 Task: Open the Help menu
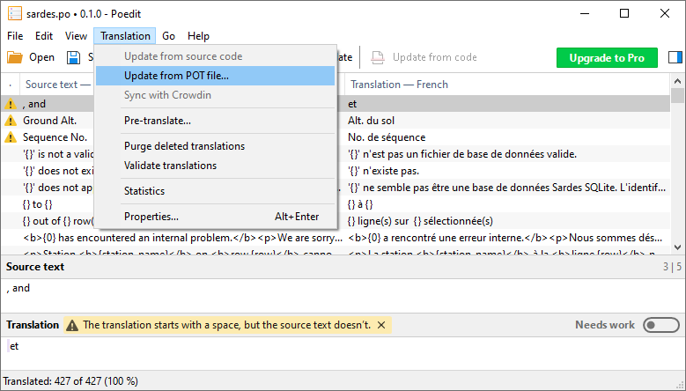click(198, 36)
